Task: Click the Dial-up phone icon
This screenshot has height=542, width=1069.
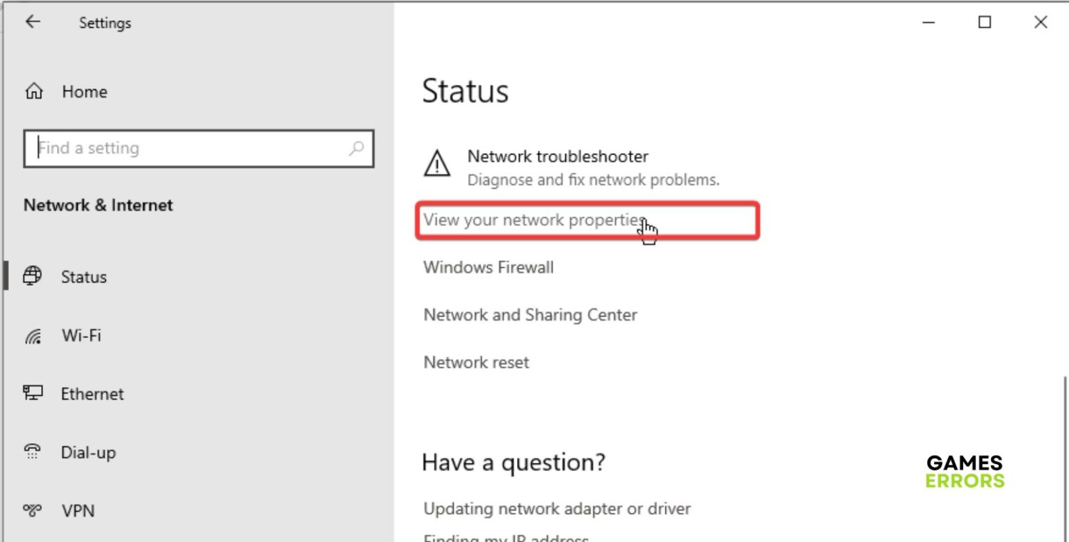Action: [33, 452]
